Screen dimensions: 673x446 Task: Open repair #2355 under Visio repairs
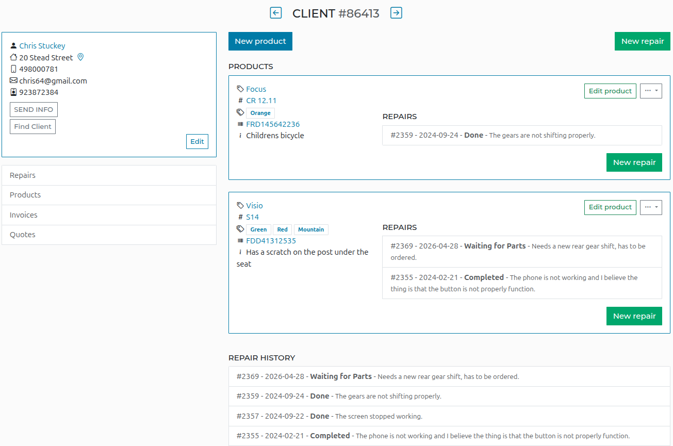click(x=522, y=283)
